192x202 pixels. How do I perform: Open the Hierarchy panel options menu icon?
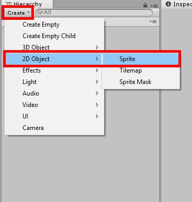154,6
